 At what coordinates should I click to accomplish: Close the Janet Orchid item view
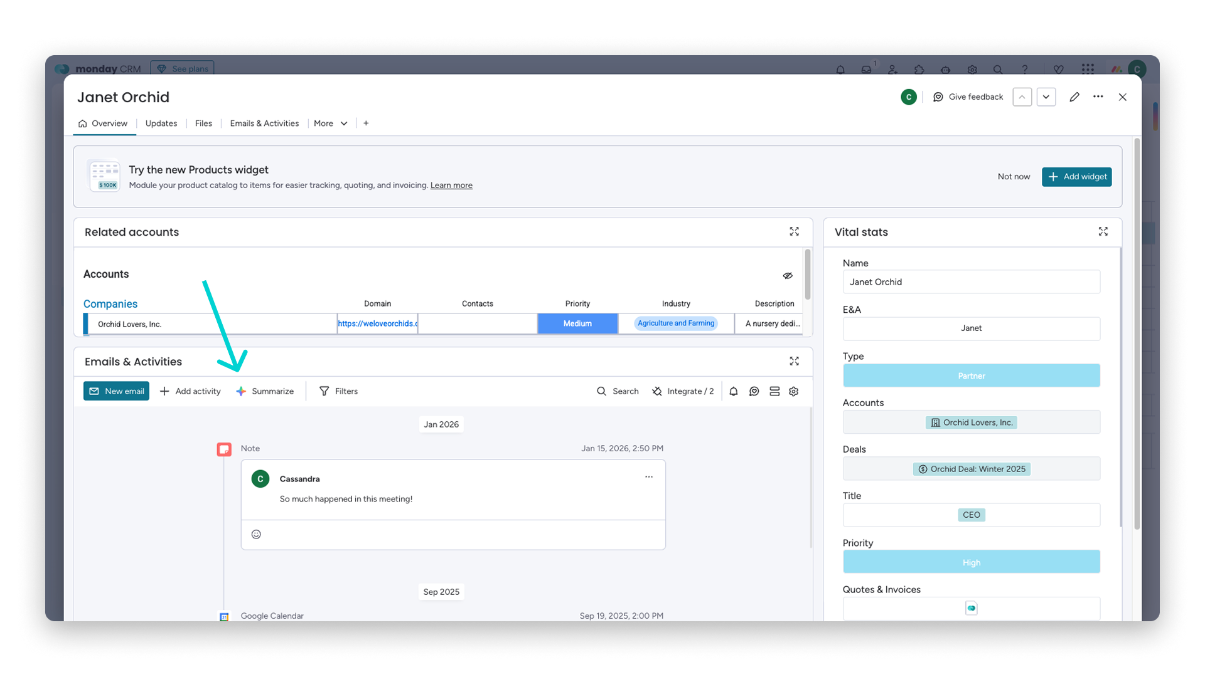click(x=1123, y=97)
